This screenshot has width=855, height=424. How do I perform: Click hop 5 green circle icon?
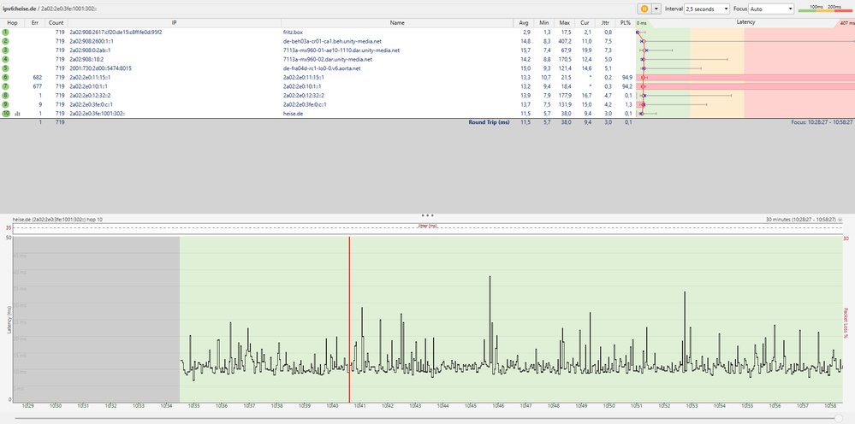(x=5, y=68)
